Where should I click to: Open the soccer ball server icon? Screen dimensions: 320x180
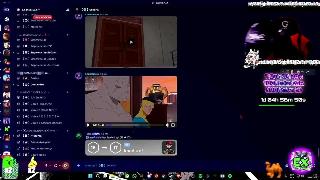point(7,19)
